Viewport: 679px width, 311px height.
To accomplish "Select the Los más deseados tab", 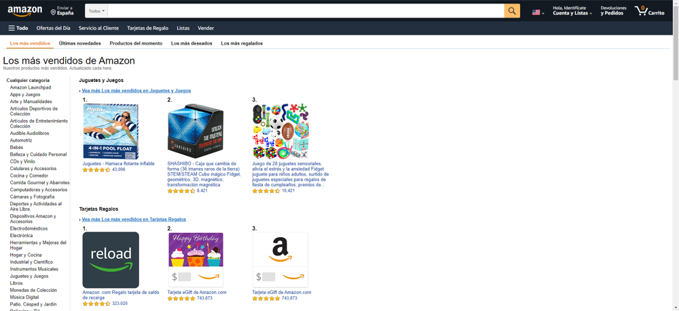I will pyautogui.click(x=191, y=43).
